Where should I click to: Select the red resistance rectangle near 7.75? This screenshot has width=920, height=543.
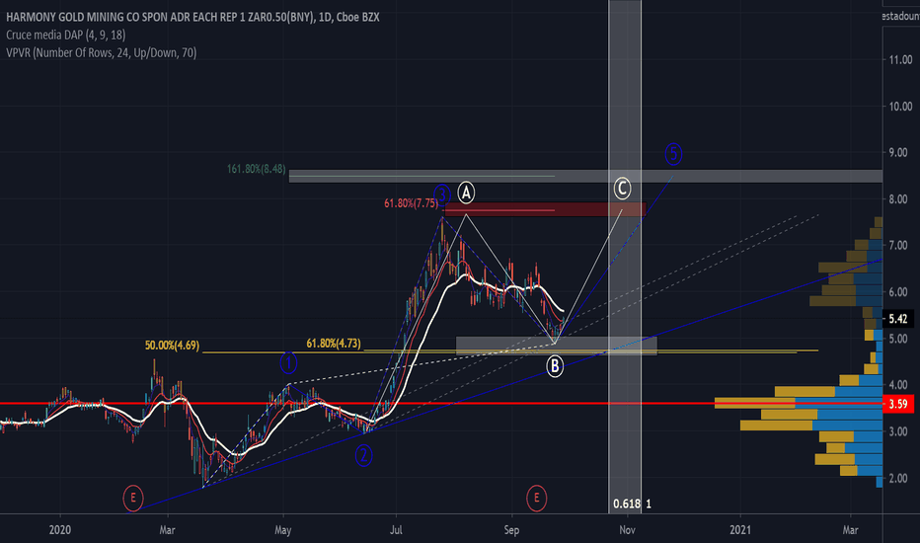545,209
